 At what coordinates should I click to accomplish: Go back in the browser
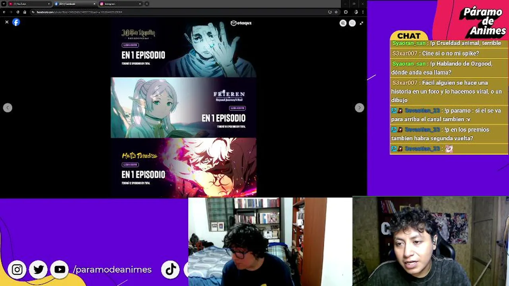point(4,12)
